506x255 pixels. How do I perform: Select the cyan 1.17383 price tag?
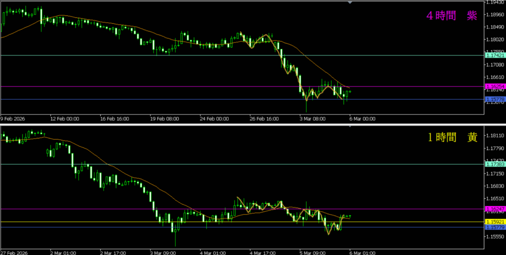[495, 164]
